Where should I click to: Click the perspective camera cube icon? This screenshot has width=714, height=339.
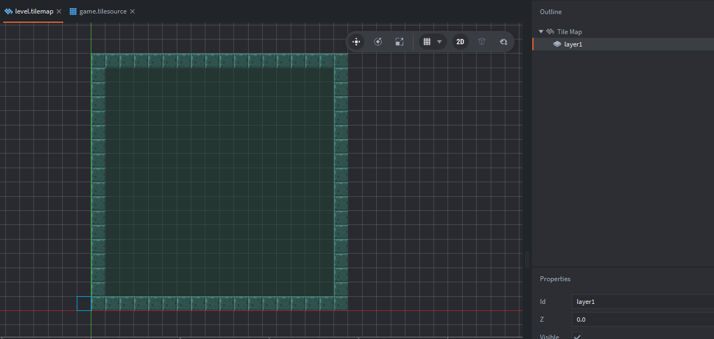(482, 42)
